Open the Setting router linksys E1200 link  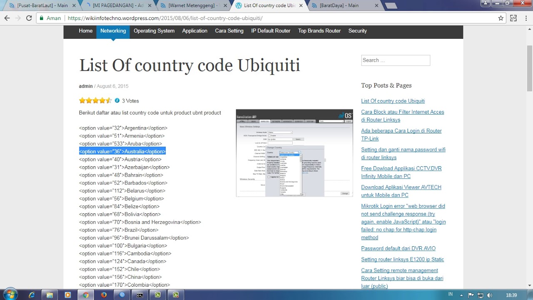(x=403, y=259)
